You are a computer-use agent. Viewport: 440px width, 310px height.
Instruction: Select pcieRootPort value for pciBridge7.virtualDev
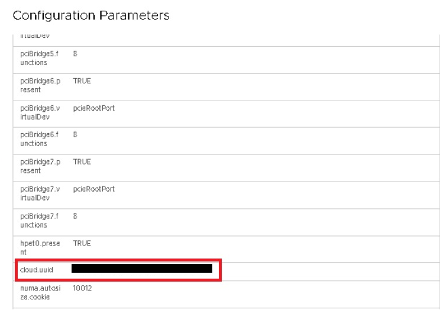[x=93, y=189]
